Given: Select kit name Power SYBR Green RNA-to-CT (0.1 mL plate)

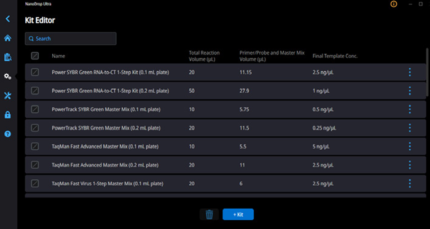Looking at the screenshot, I should pyautogui.click(x=111, y=72).
